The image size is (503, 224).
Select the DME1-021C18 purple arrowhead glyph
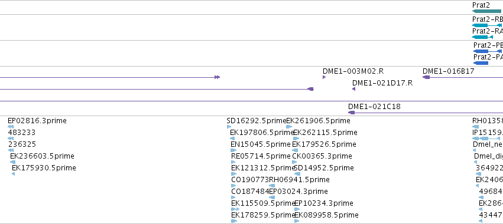point(352,113)
